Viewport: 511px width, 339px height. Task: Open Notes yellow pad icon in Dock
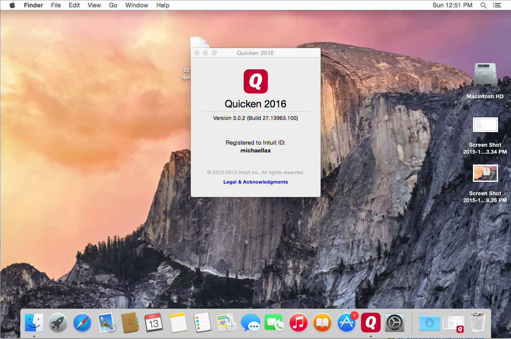pos(178,323)
